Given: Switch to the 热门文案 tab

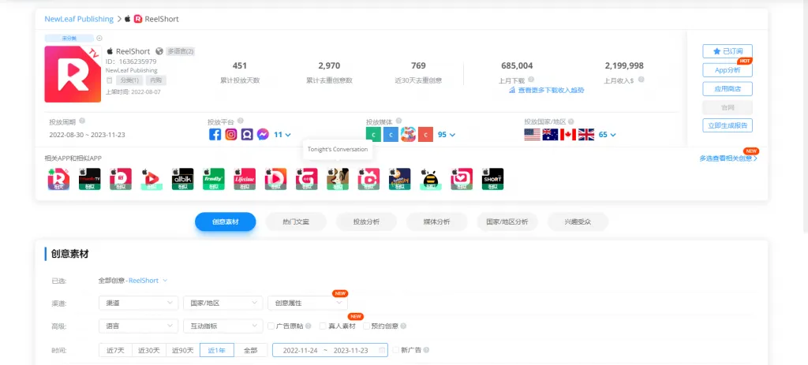Looking at the screenshot, I should (x=296, y=222).
